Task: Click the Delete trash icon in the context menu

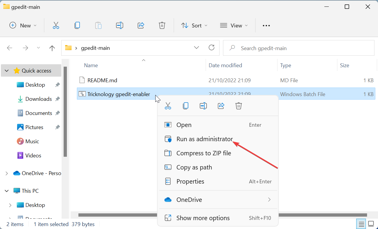Action: 239,106
